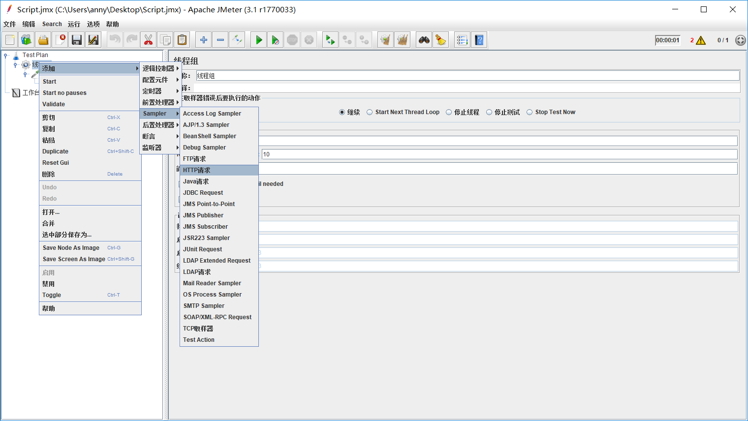Choose FTP请求 sampler
Viewport: 748px width, 421px height.
coord(219,159)
